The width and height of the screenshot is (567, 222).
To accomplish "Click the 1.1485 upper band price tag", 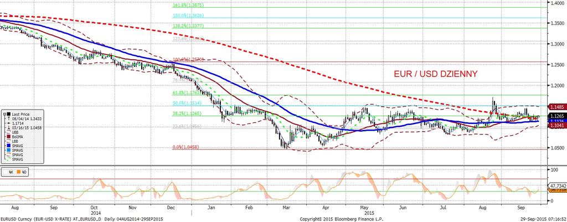I will tap(558, 107).
